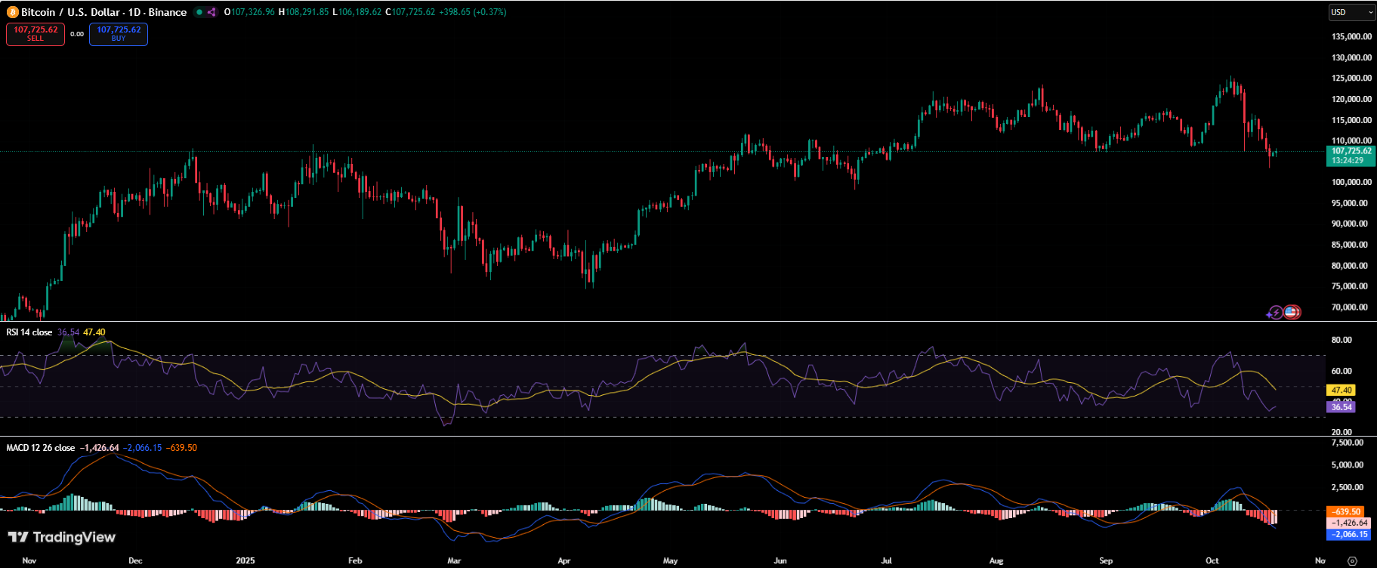Viewport: 1377px width, 568px height.
Task: Click the yellow RSI value tag 47.40
Action: pos(1341,390)
